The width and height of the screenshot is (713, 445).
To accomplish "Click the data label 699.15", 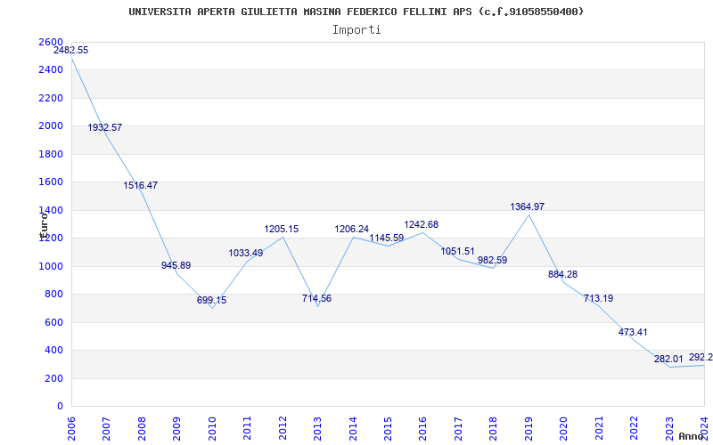I will point(211,300).
